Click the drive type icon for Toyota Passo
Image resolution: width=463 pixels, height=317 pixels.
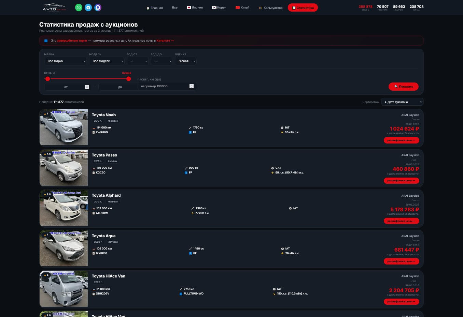(186, 173)
